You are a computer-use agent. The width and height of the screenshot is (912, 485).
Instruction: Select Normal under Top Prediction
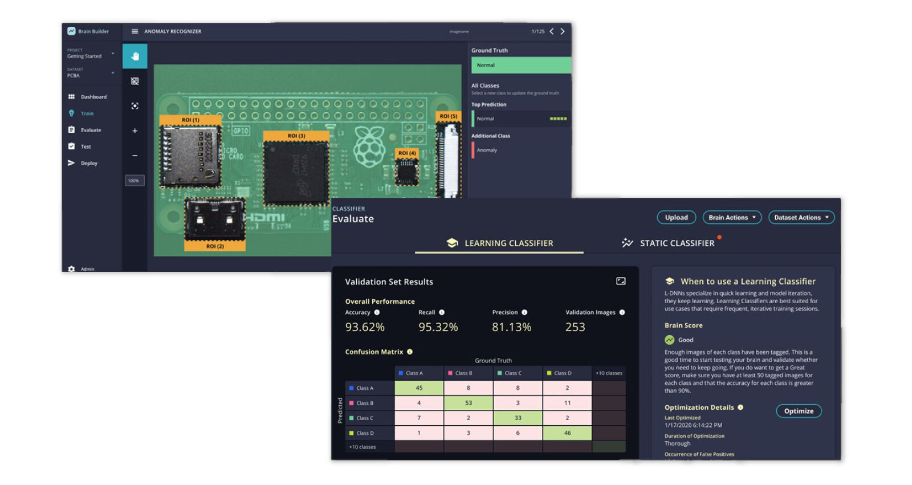[x=521, y=119]
